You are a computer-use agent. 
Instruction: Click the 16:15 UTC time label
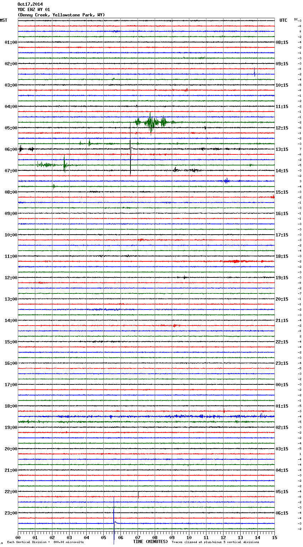(x=282, y=214)
